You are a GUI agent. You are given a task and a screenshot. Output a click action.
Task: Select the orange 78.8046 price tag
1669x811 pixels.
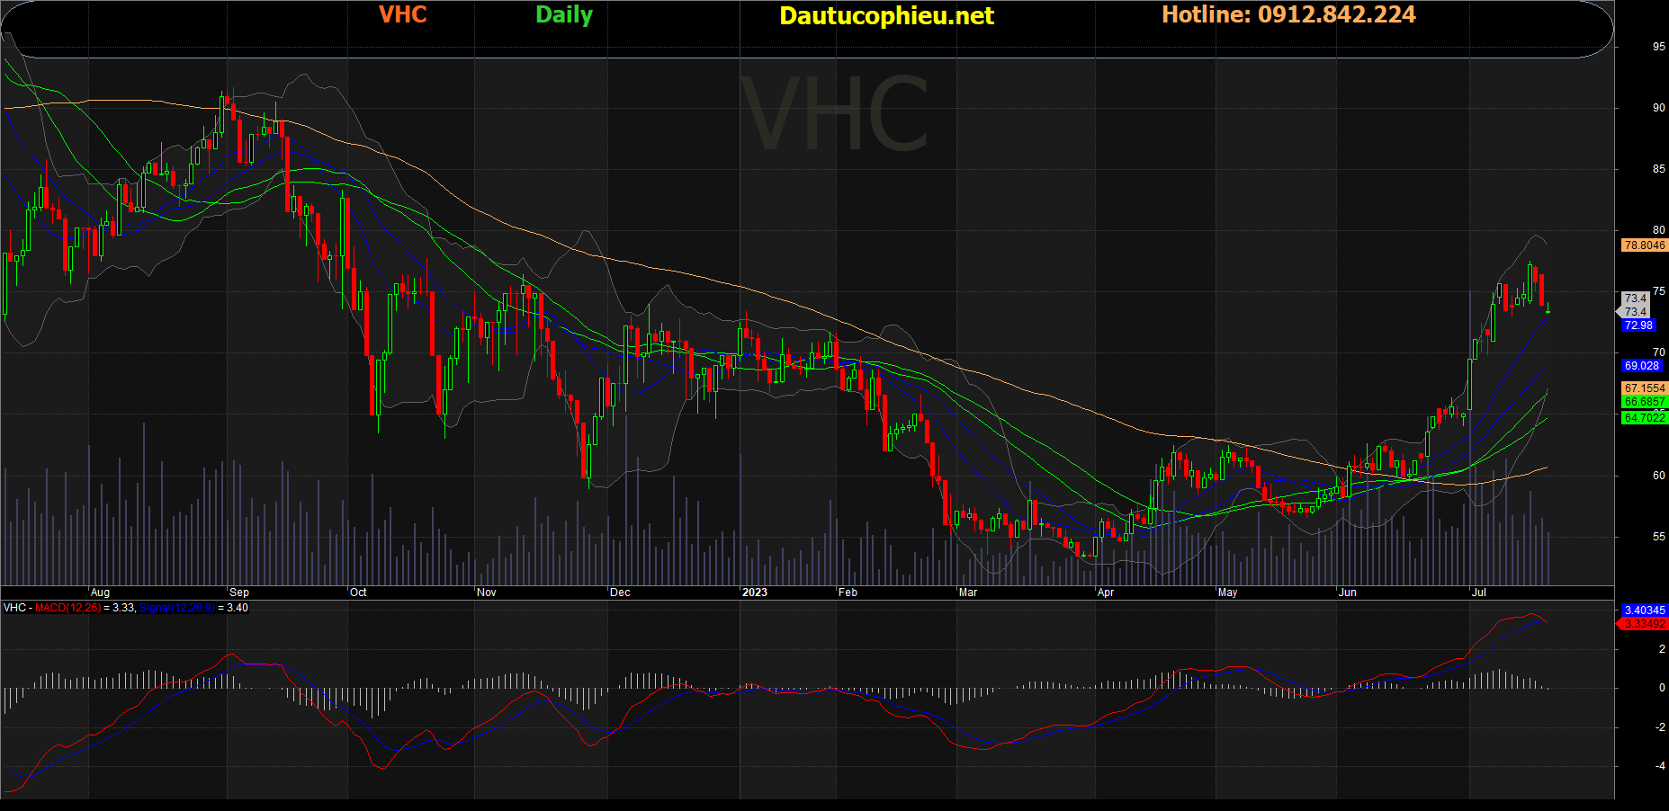tap(1644, 245)
